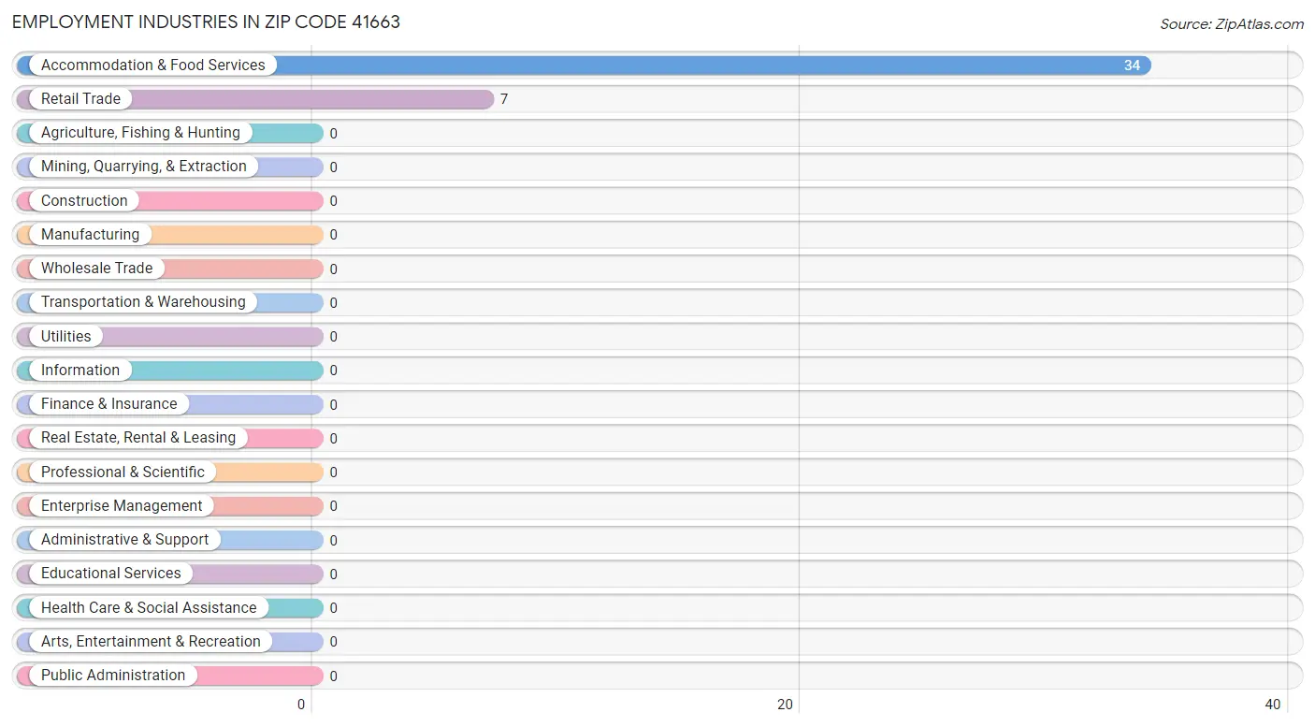Click the axis tick label 40

[x=1273, y=705]
